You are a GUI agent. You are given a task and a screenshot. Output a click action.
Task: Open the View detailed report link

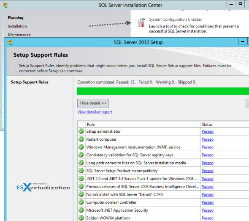click(95, 112)
